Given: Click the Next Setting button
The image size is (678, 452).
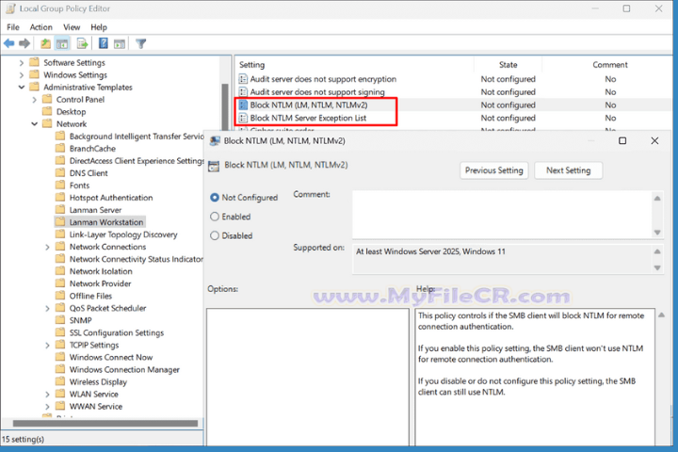Looking at the screenshot, I should point(568,170).
